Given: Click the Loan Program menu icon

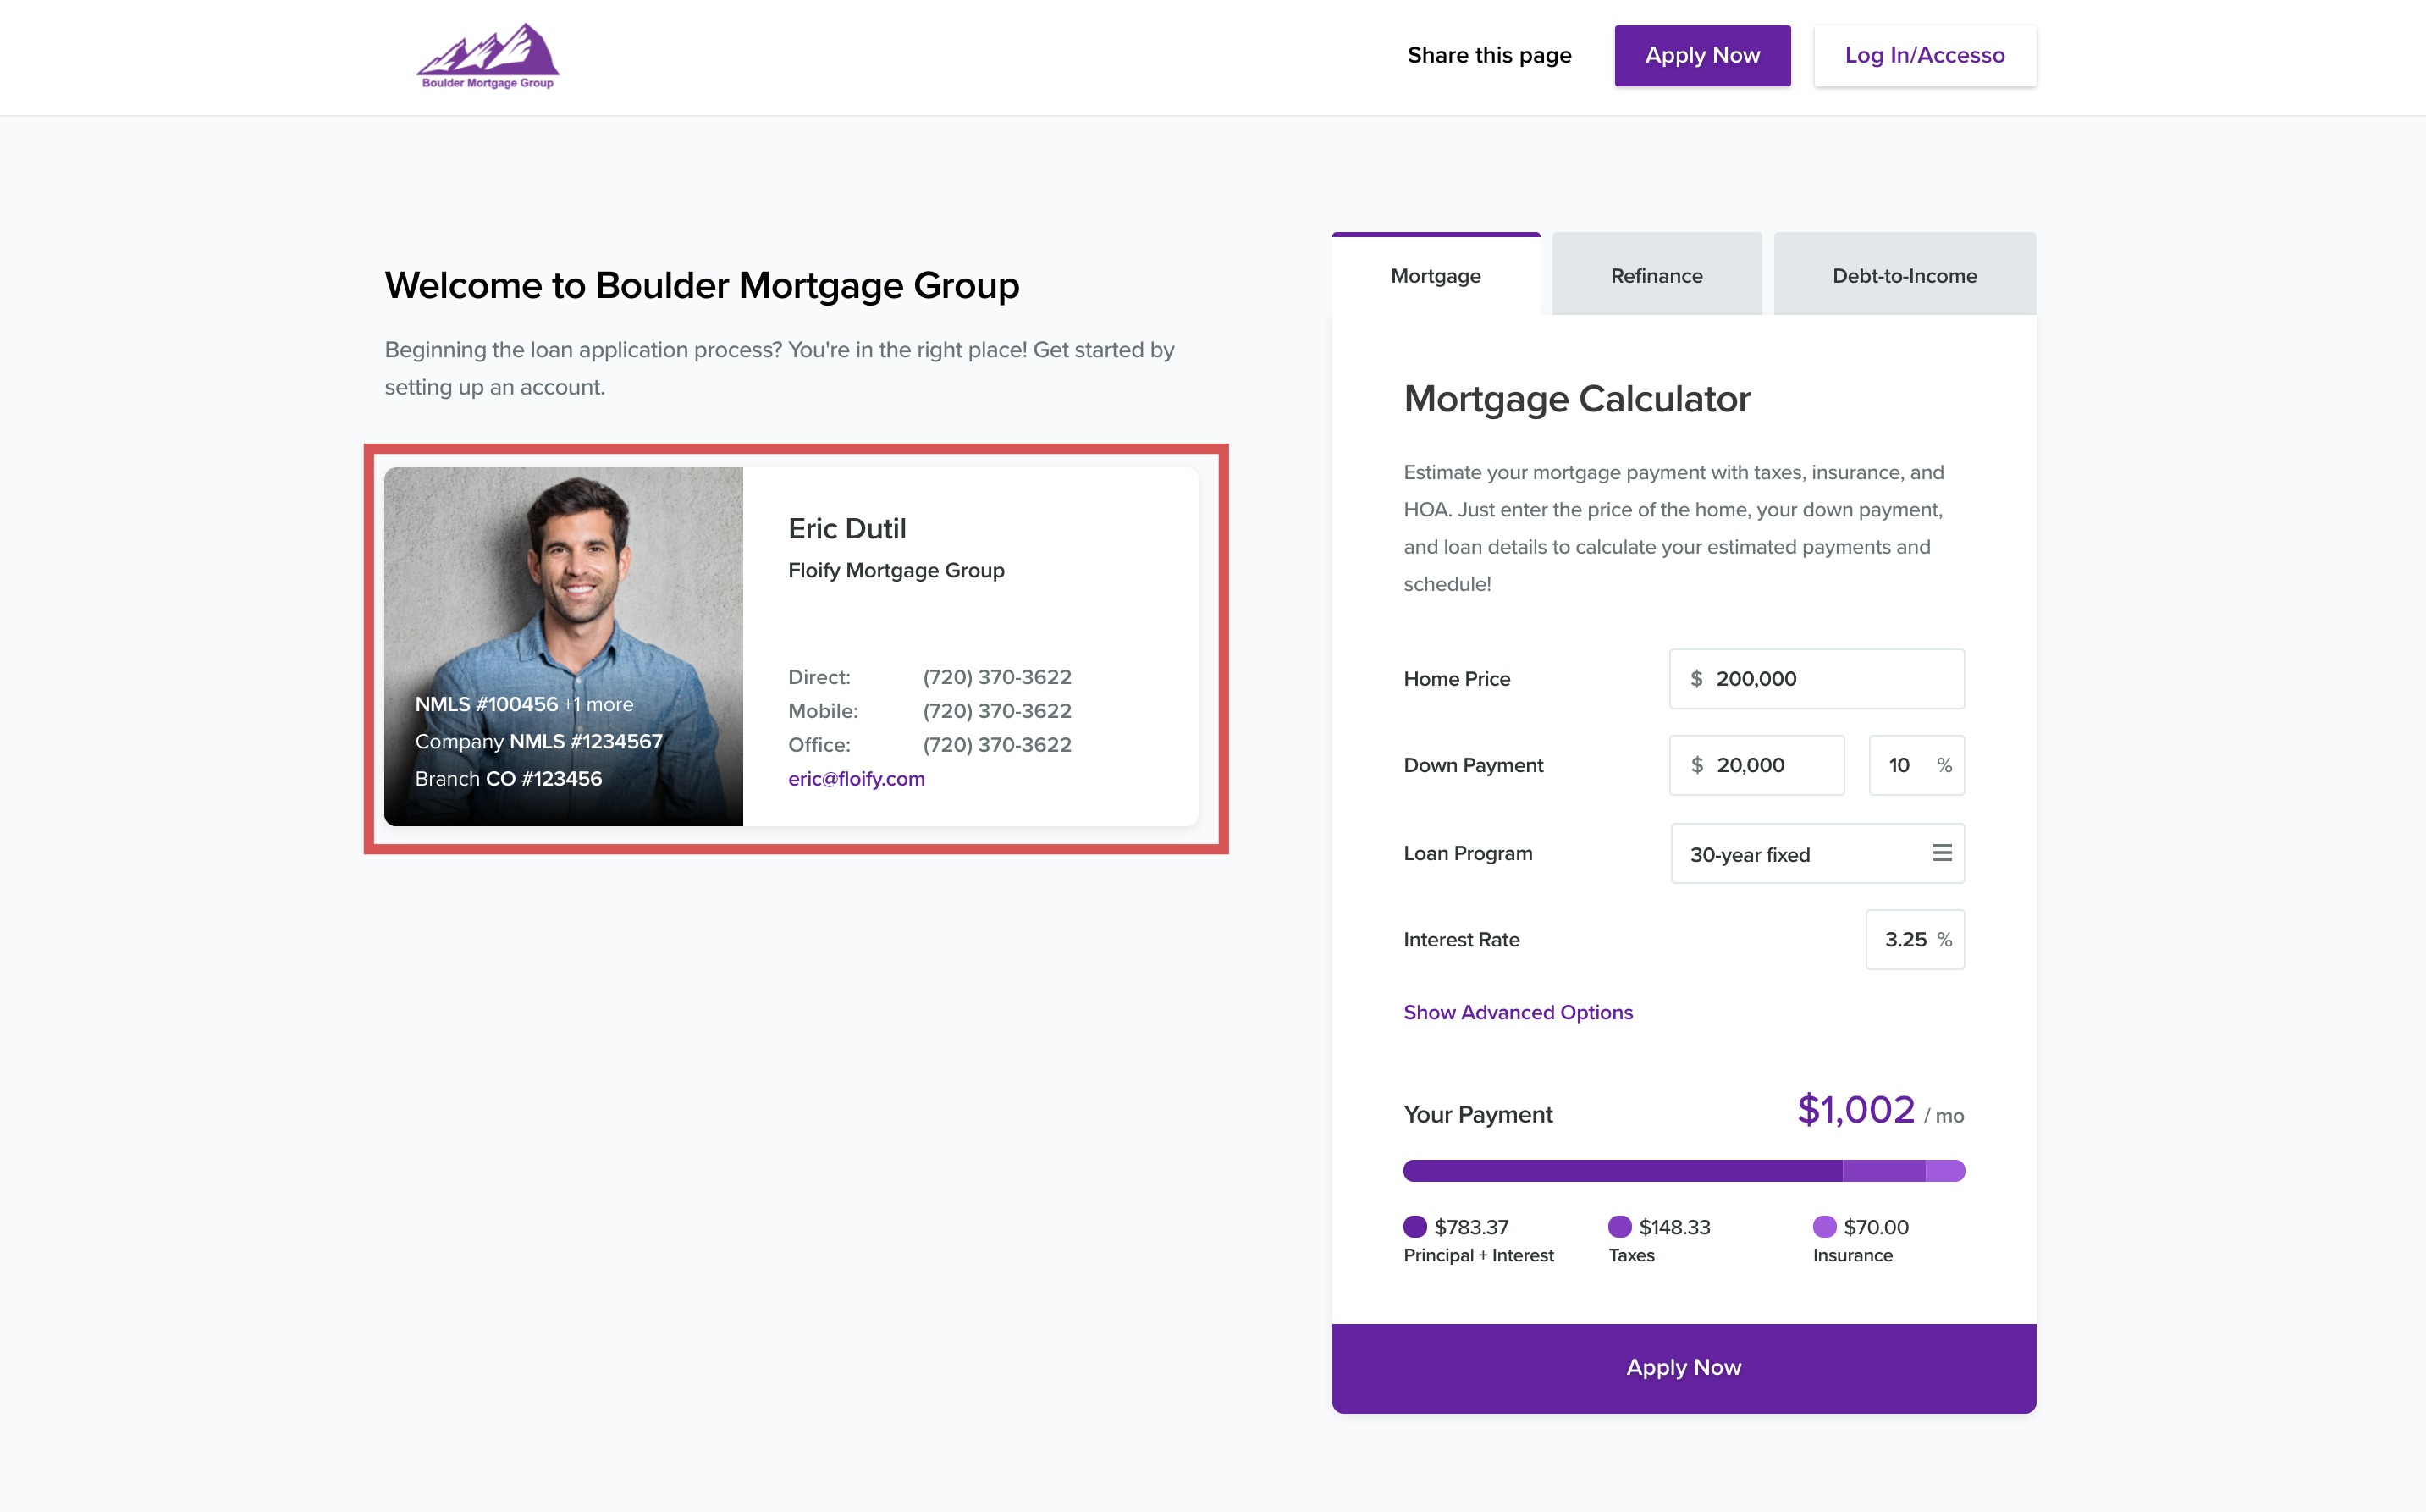Looking at the screenshot, I should [1941, 853].
